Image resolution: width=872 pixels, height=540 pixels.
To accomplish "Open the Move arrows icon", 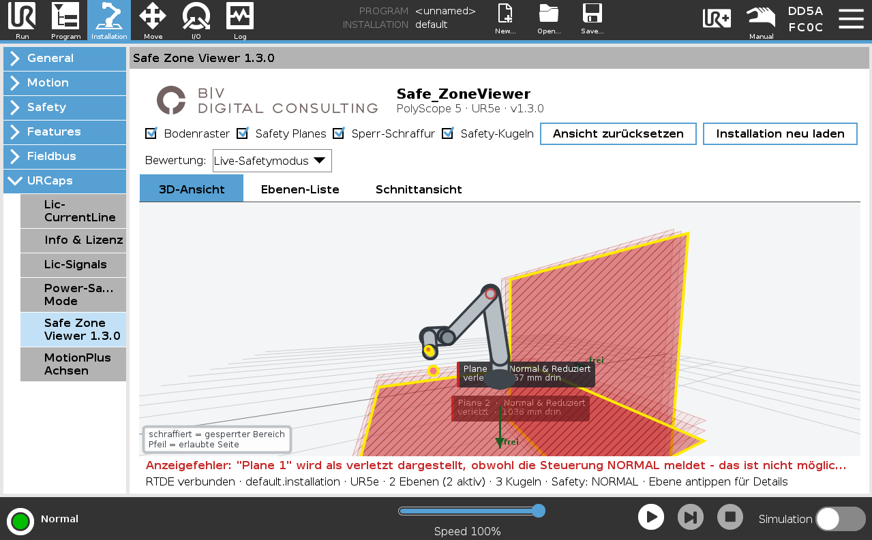I will [153, 20].
